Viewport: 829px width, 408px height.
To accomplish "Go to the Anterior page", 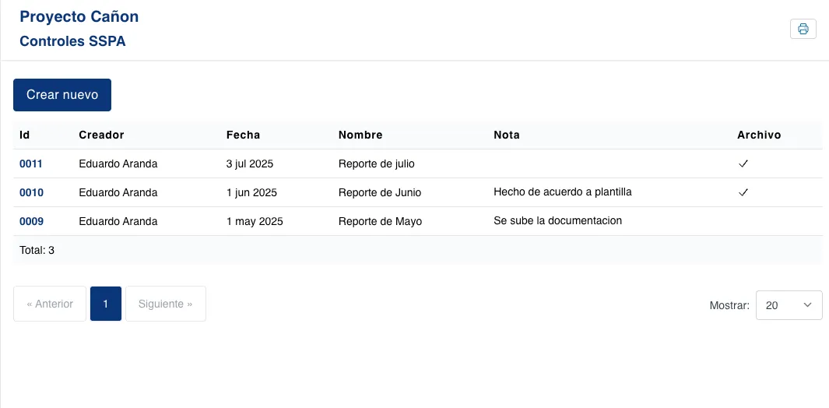I will (x=50, y=304).
